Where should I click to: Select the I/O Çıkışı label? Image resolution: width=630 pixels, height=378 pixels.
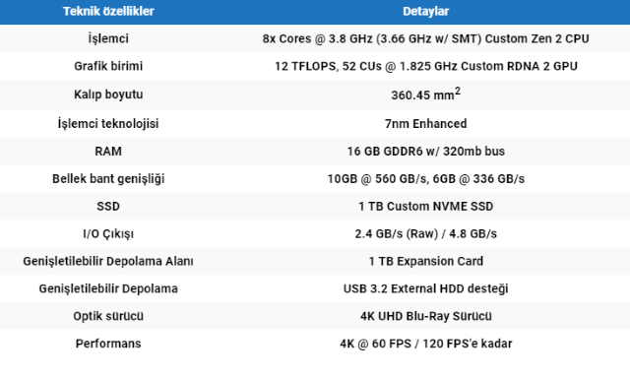click(108, 234)
